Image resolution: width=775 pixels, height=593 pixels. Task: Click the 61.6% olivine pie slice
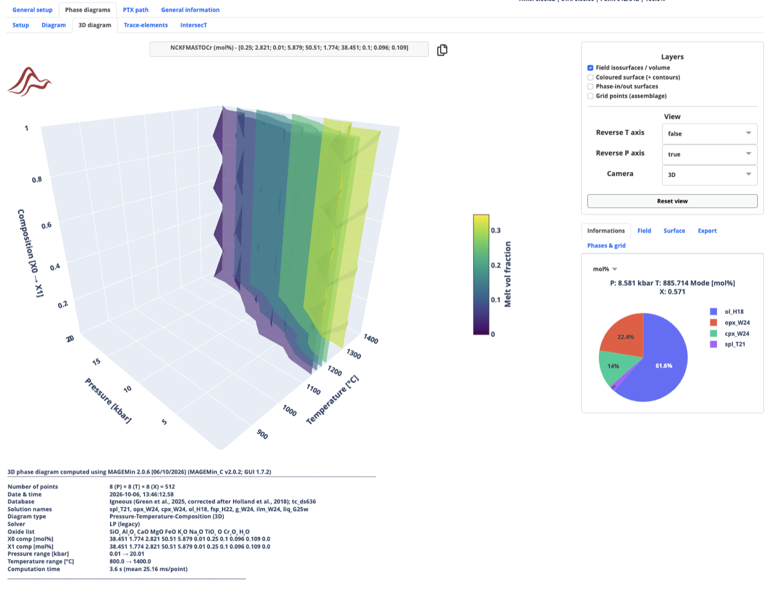664,366
